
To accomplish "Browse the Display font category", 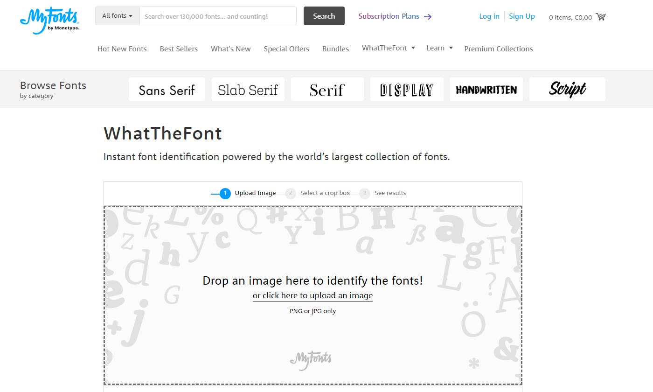I will tap(406, 90).
